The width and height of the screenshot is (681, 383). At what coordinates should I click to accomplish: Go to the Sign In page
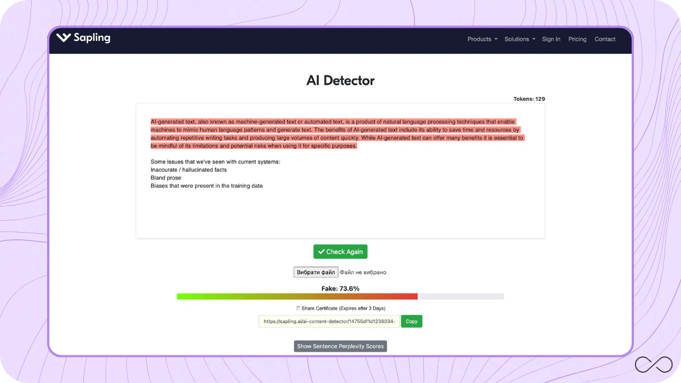(x=550, y=39)
